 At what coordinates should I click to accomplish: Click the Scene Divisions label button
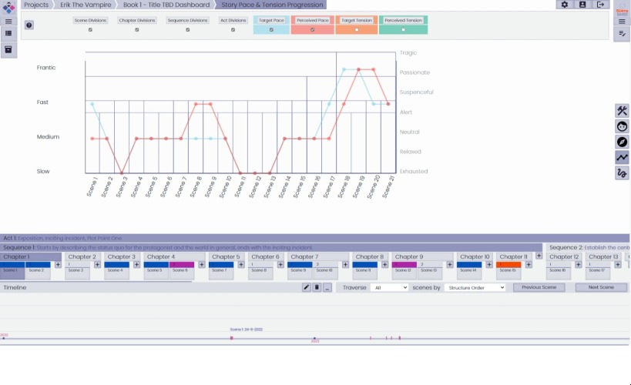pos(90,20)
